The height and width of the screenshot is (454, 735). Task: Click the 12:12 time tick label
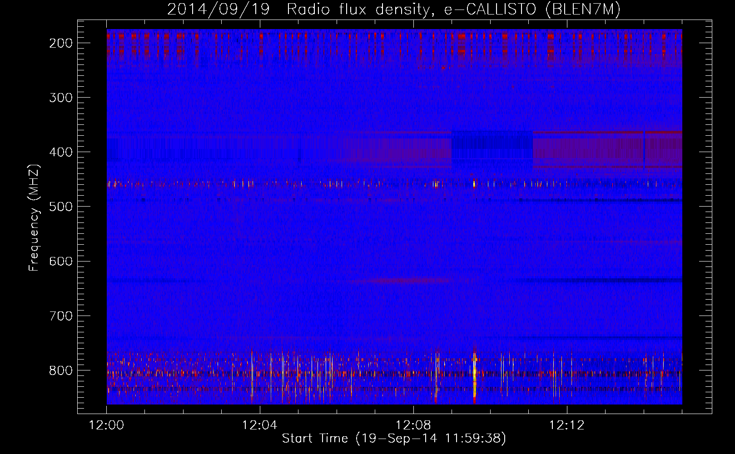coord(566,425)
